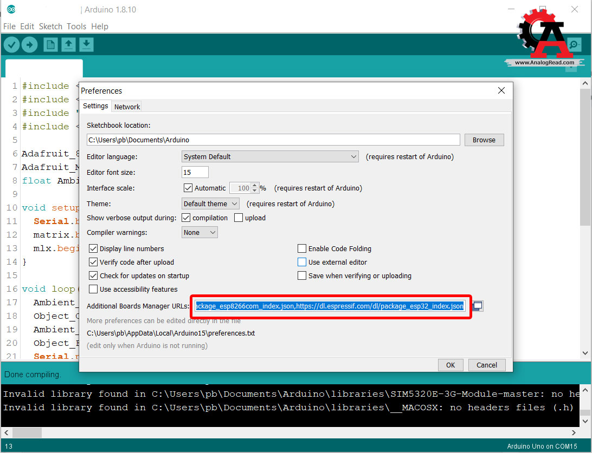Click the 'float' keyword on line 8

pyautogui.click(x=36, y=181)
